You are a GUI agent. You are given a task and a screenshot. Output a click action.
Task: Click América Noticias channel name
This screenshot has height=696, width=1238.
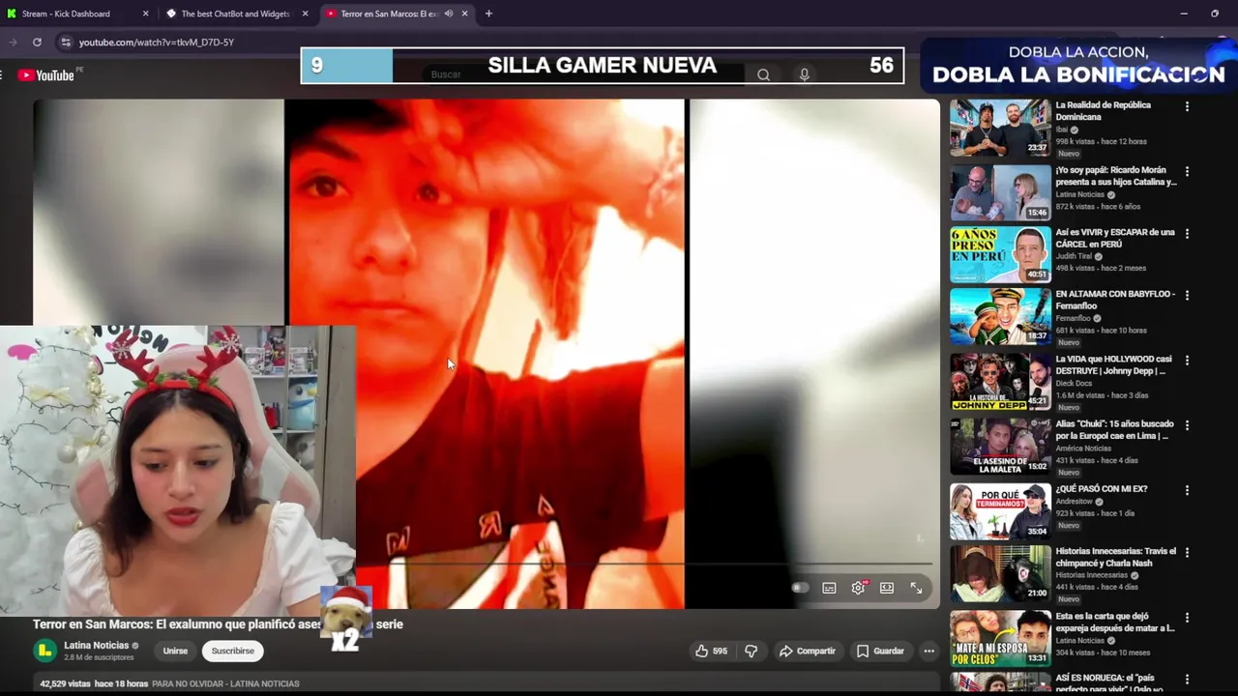pos(1083,449)
